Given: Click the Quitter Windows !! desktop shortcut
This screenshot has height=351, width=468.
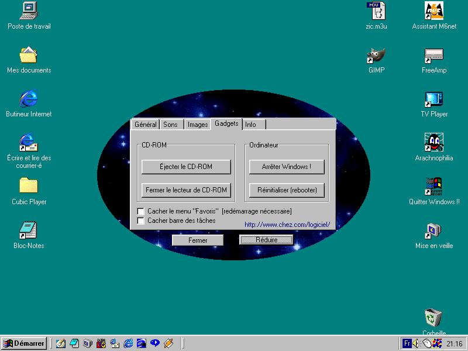Looking at the screenshot, I should [434, 186].
